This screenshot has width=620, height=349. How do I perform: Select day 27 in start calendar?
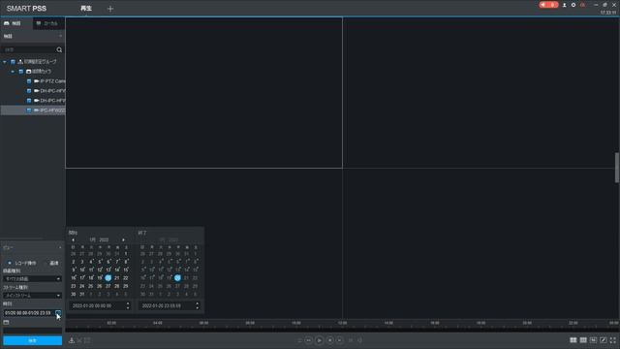tap(108, 286)
